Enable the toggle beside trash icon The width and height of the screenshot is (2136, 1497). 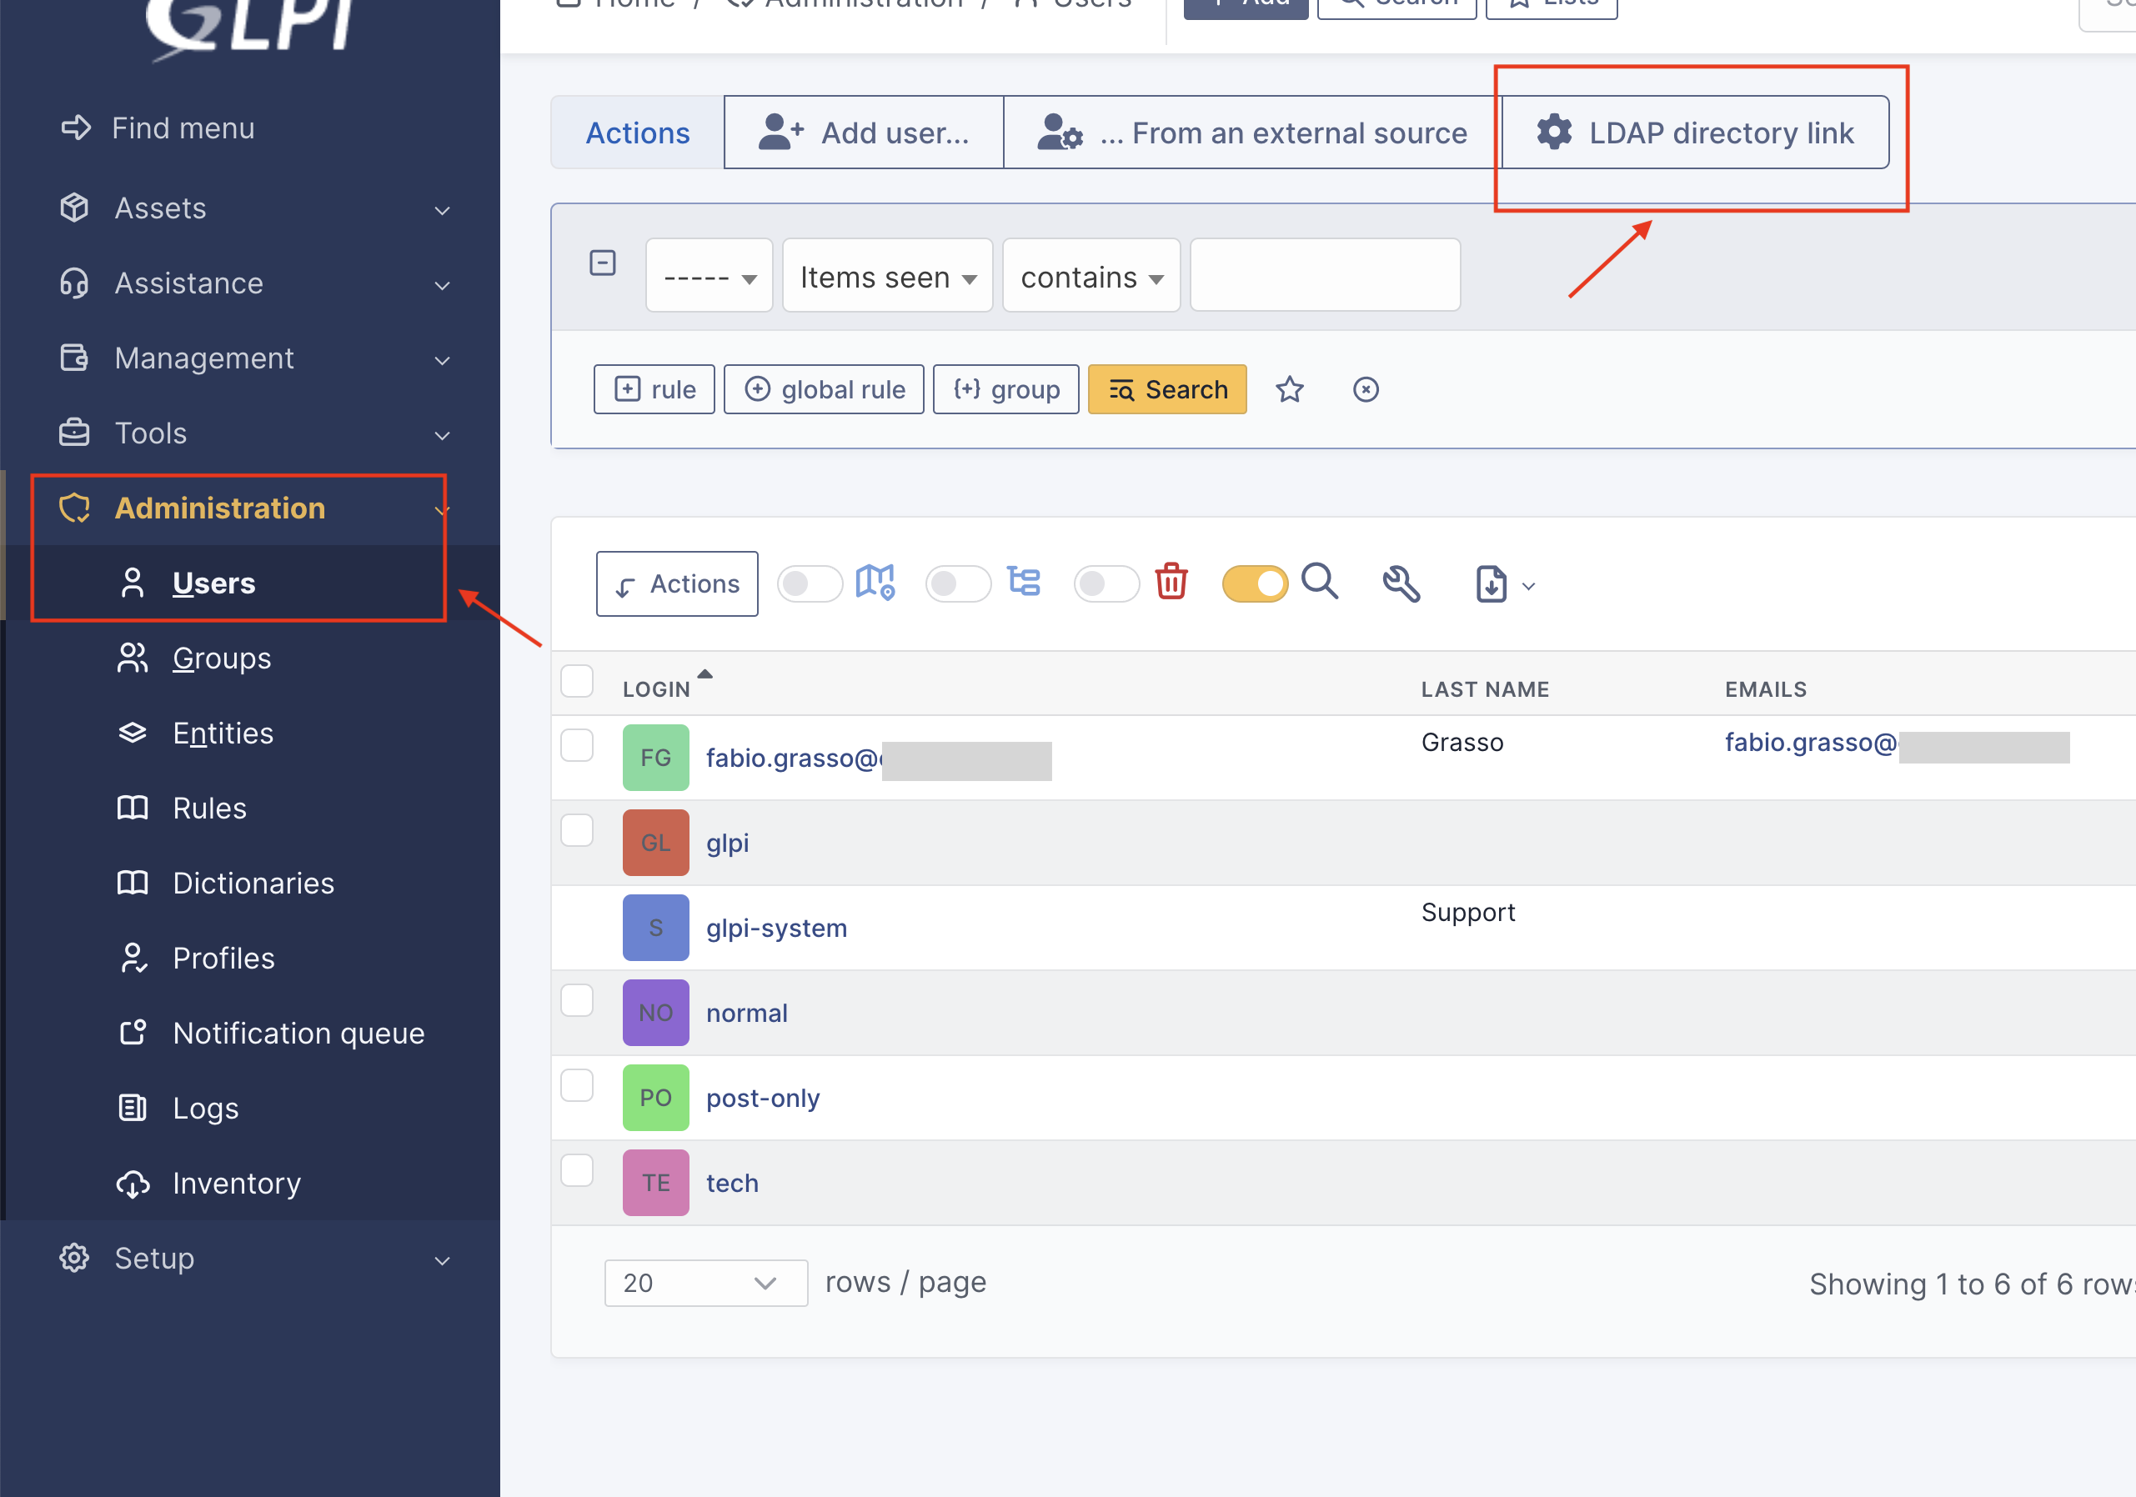(1106, 584)
